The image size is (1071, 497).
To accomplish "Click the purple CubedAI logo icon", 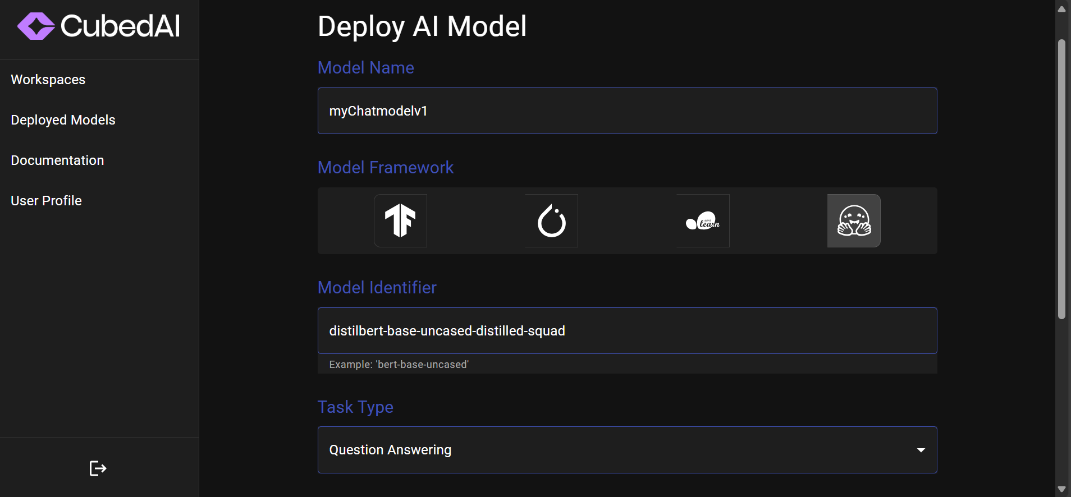I will click(x=36, y=26).
